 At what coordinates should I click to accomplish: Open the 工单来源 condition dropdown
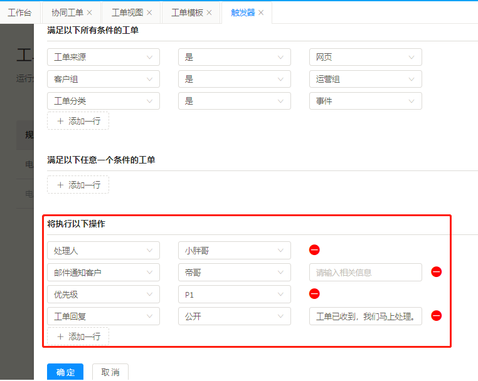tap(104, 57)
